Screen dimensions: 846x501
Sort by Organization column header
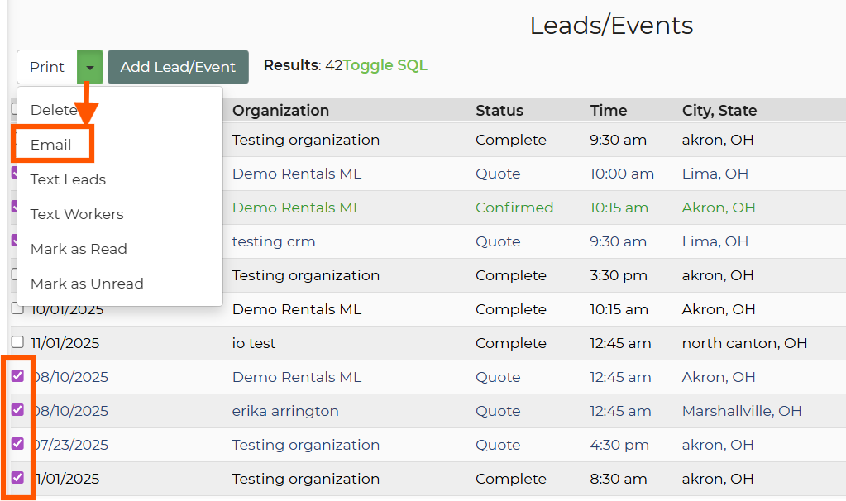280,111
